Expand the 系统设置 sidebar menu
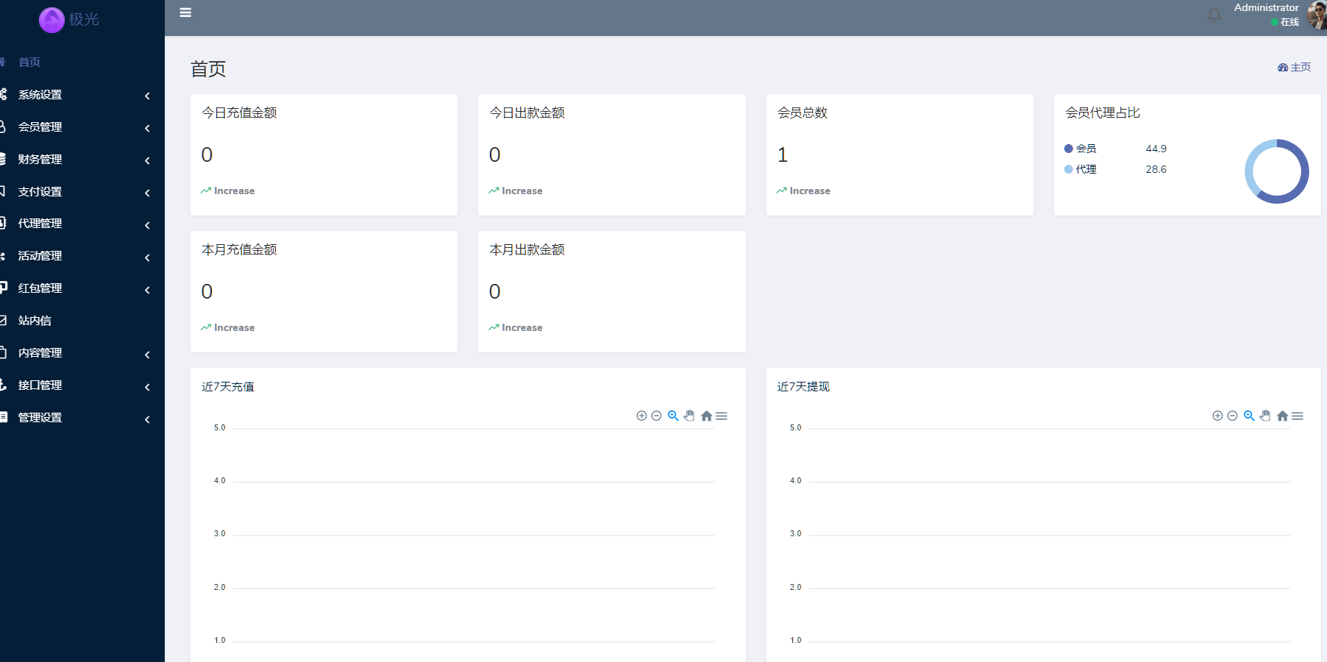 [40, 95]
